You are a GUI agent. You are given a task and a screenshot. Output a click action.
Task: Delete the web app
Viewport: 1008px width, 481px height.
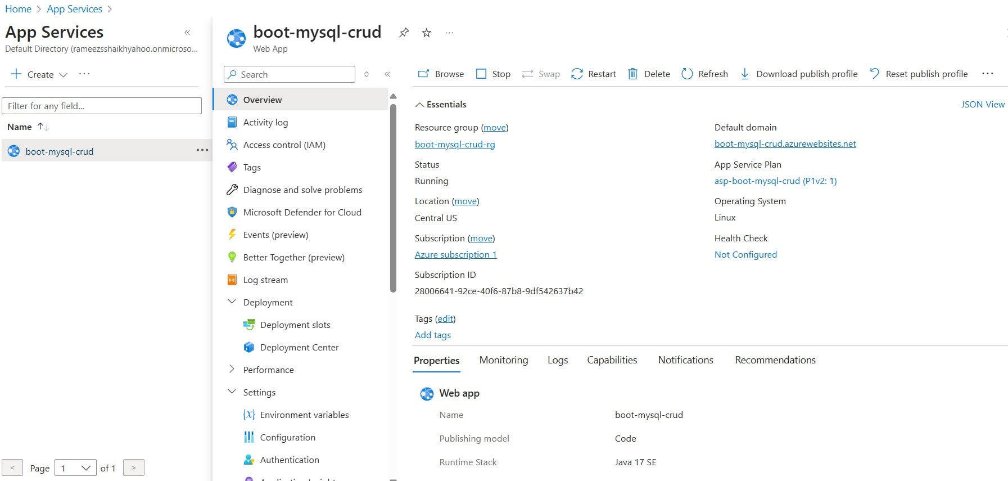649,74
